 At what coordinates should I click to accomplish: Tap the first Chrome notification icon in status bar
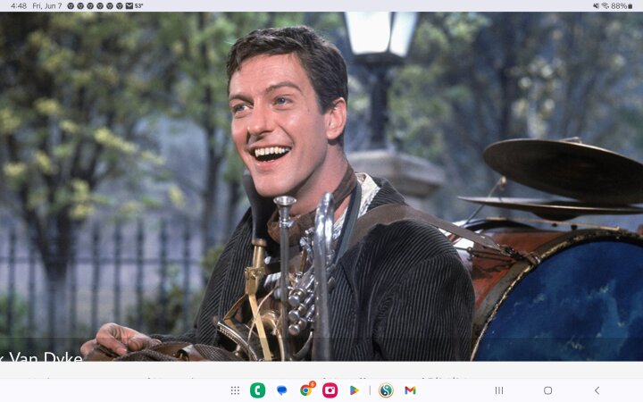[71, 5]
